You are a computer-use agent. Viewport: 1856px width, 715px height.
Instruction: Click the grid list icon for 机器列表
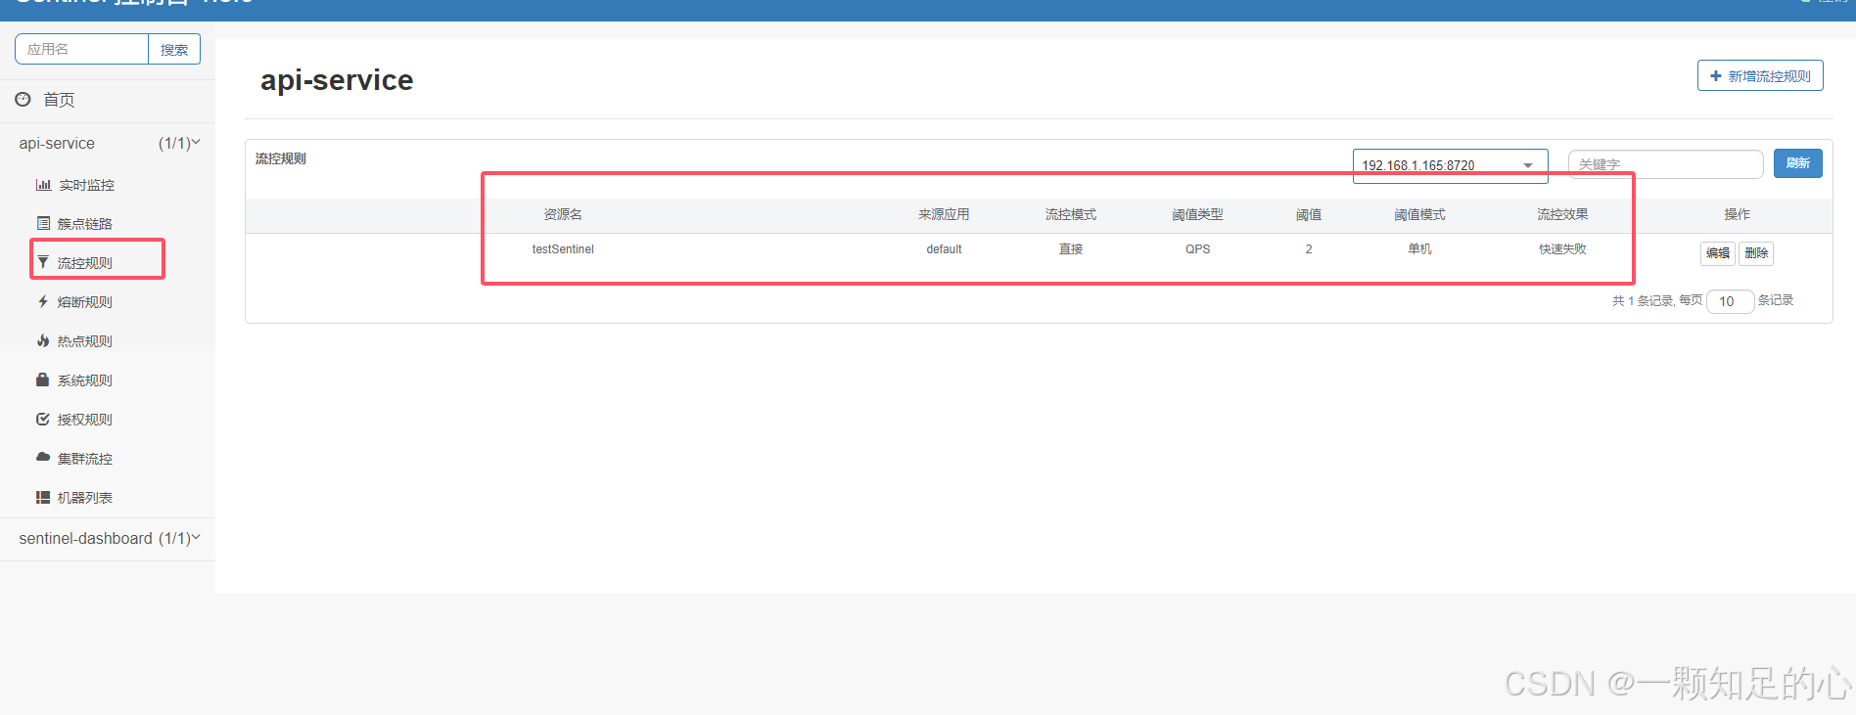click(43, 497)
